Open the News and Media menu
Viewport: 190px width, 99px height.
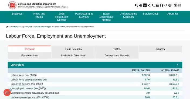(x=39, y=15)
